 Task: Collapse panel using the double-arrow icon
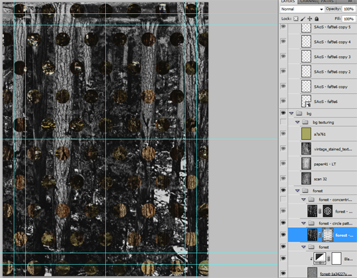click(350, 1)
